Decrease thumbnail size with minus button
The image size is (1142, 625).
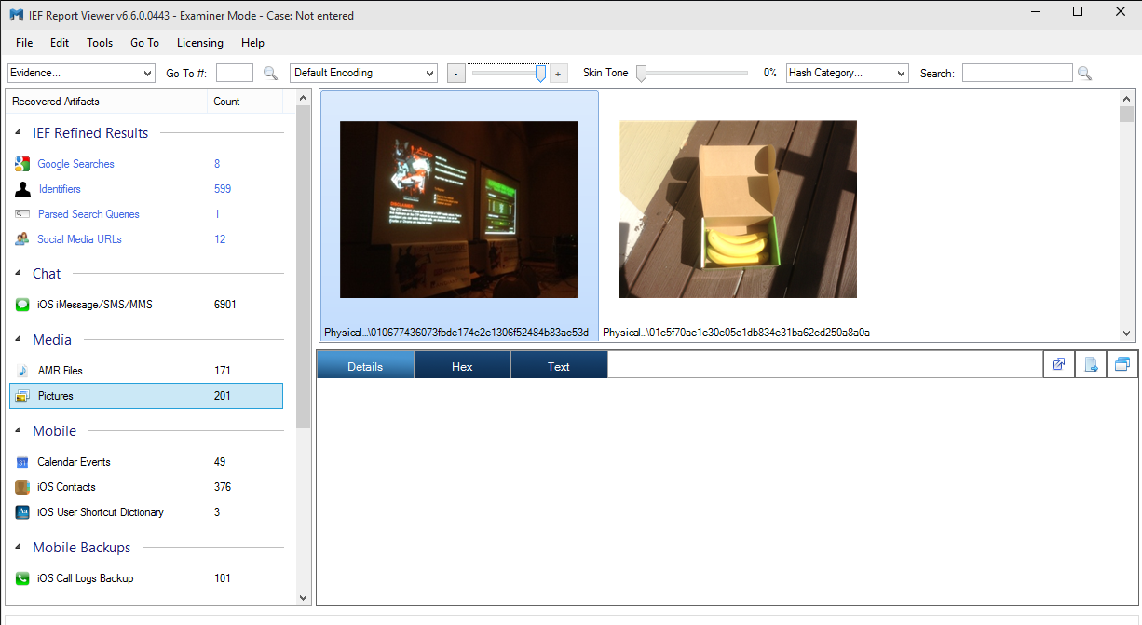[x=456, y=73]
